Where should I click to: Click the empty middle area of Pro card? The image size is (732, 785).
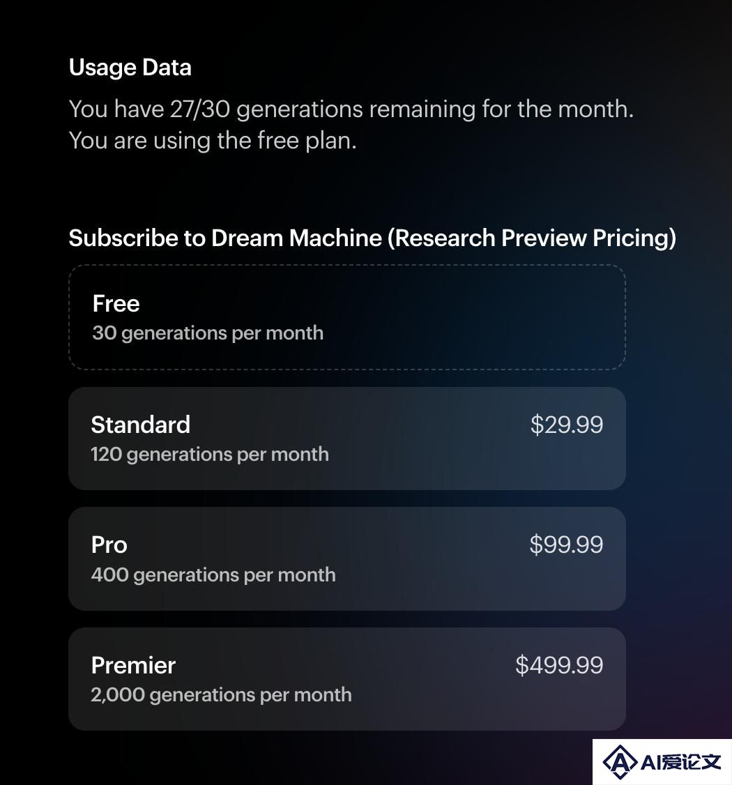(x=431, y=558)
